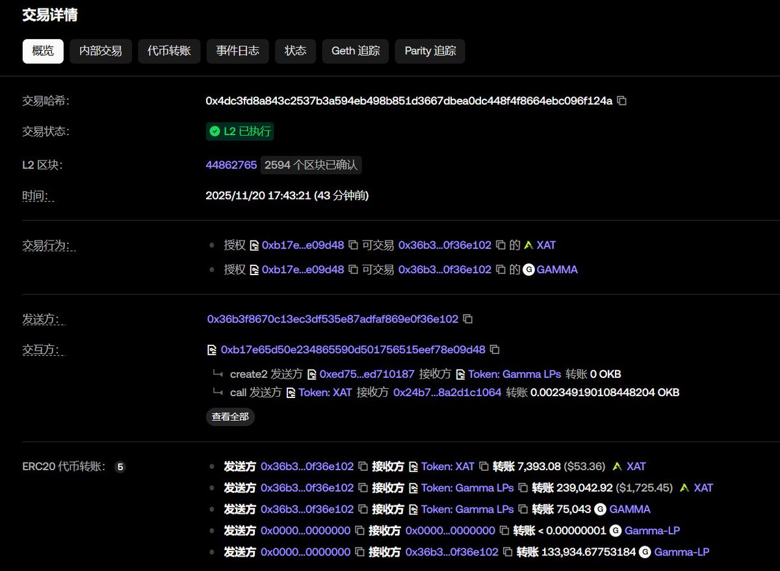Open the Geth 追踪 tab
780x571 pixels.
click(356, 51)
